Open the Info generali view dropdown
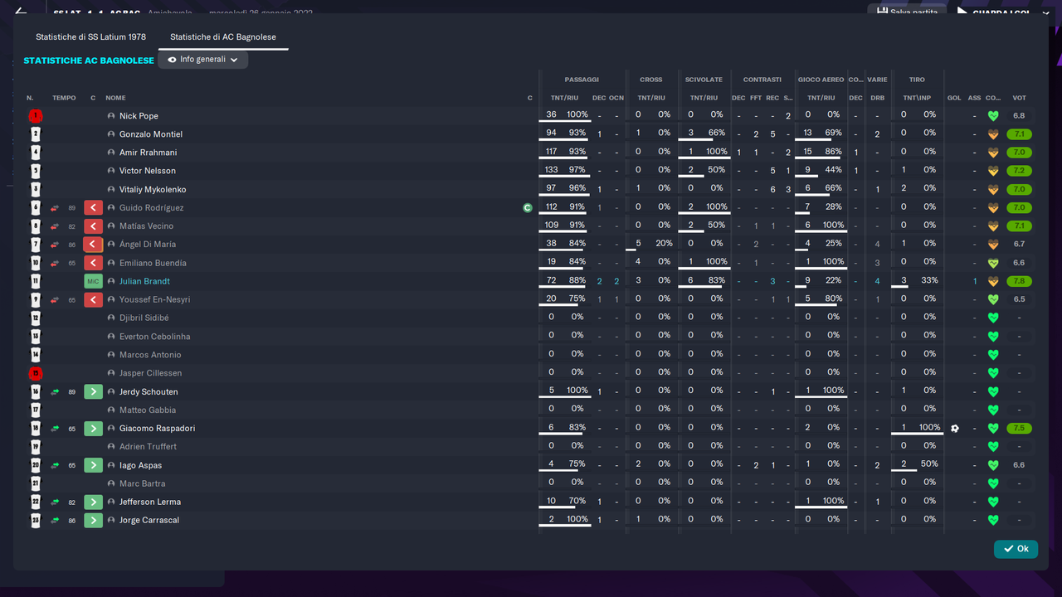 coord(202,60)
